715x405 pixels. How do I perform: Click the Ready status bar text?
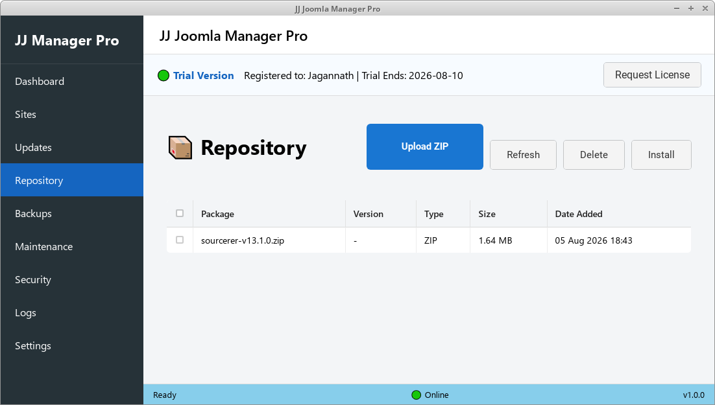point(165,395)
